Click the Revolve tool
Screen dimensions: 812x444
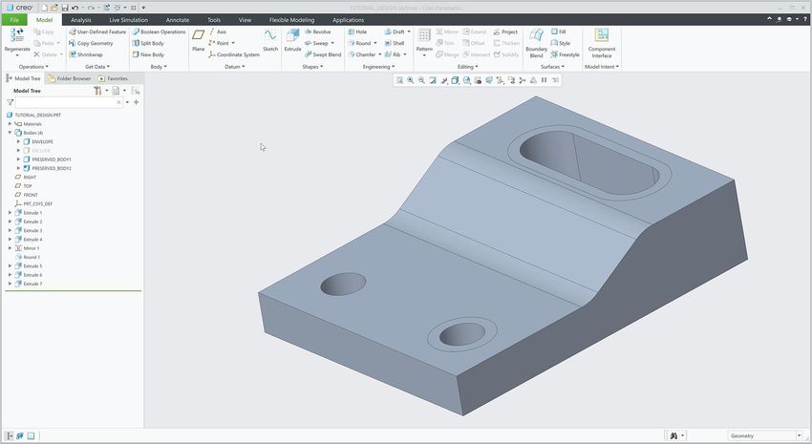(317, 32)
